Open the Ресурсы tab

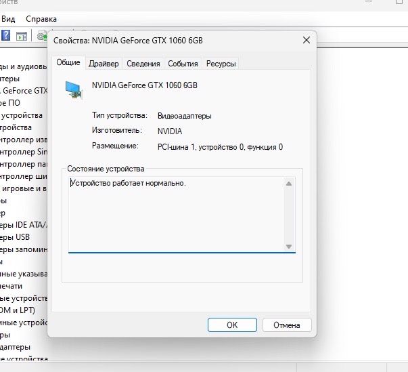[x=221, y=64]
